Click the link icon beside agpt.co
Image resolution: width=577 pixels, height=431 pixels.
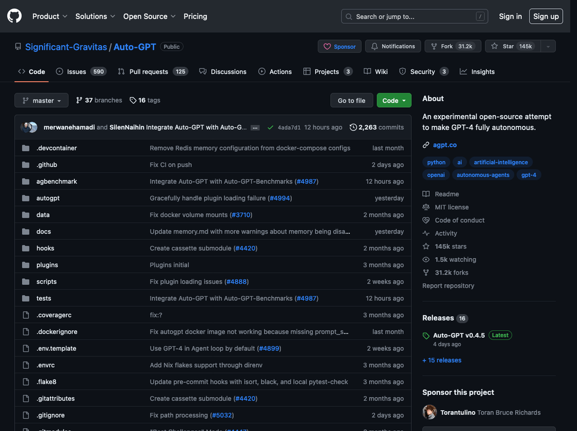click(426, 145)
